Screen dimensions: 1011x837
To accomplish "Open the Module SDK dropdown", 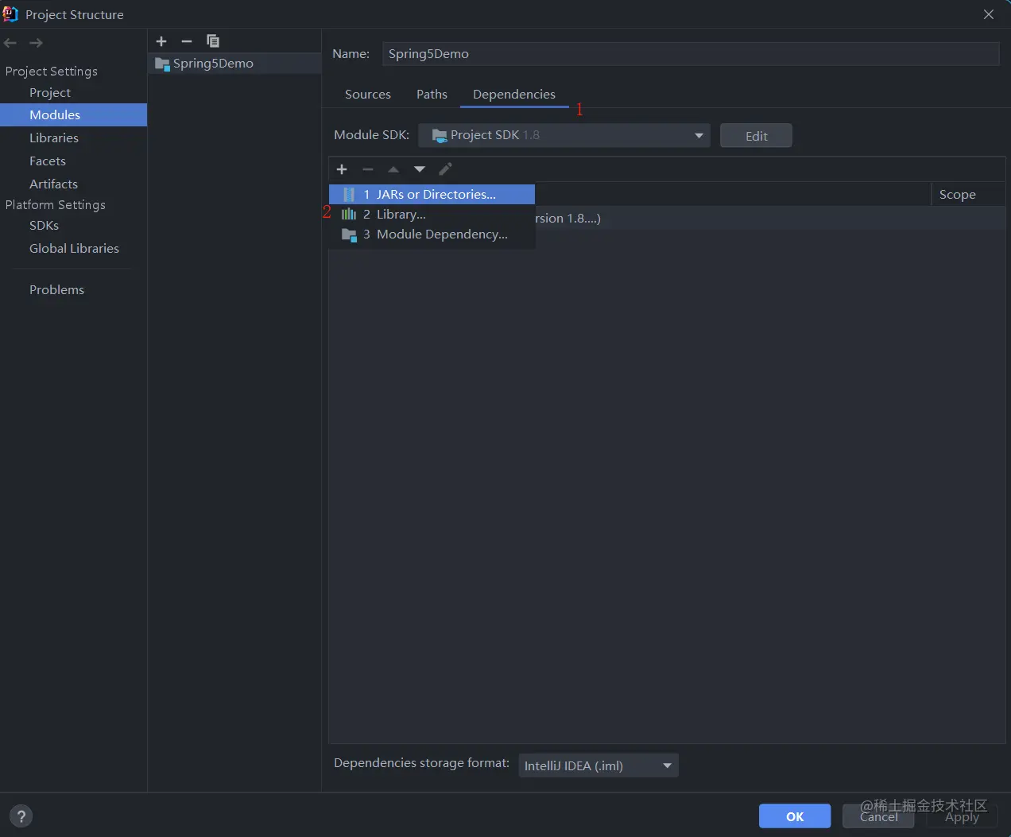I will [564, 135].
